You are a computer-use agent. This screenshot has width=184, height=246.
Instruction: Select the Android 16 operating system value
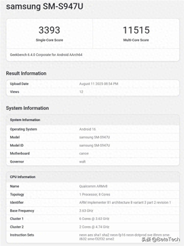pyautogui.click(x=87, y=129)
